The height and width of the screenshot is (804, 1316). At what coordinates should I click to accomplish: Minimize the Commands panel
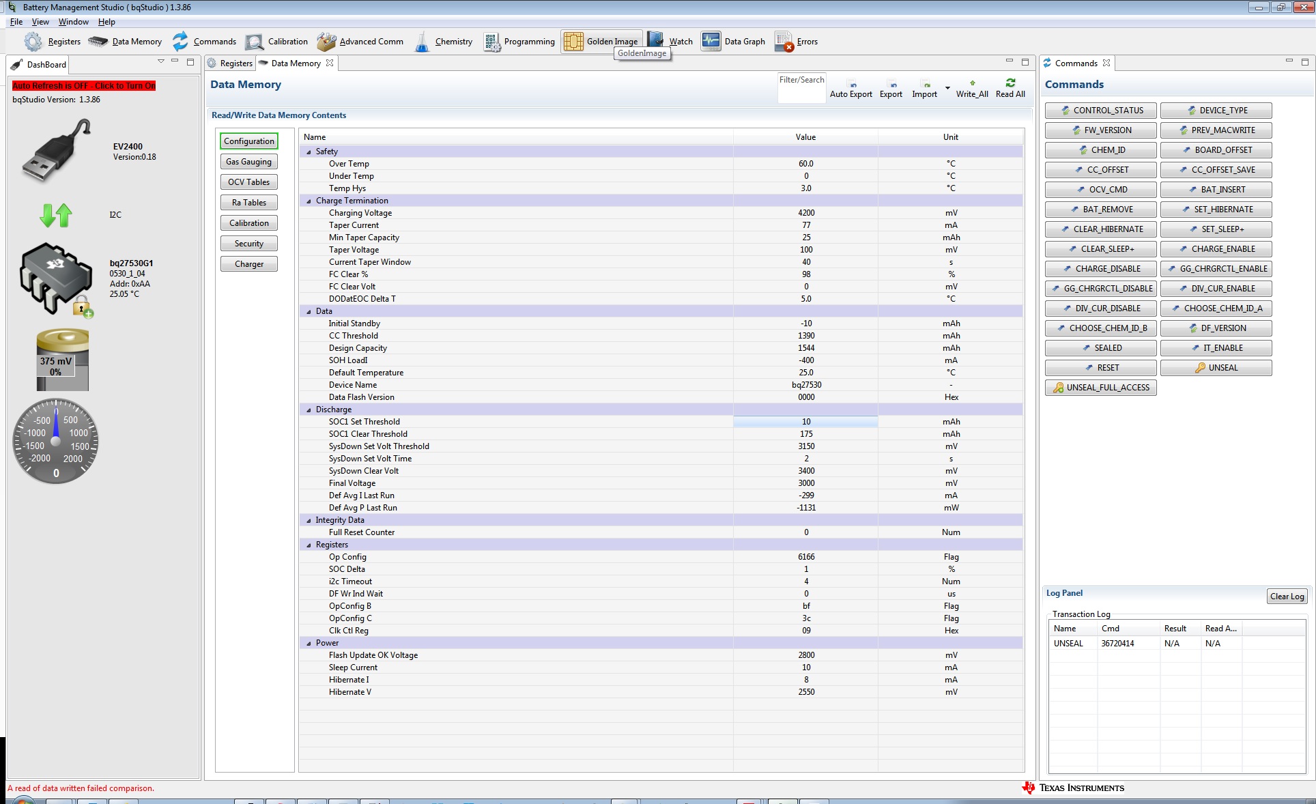pos(1289,61)
